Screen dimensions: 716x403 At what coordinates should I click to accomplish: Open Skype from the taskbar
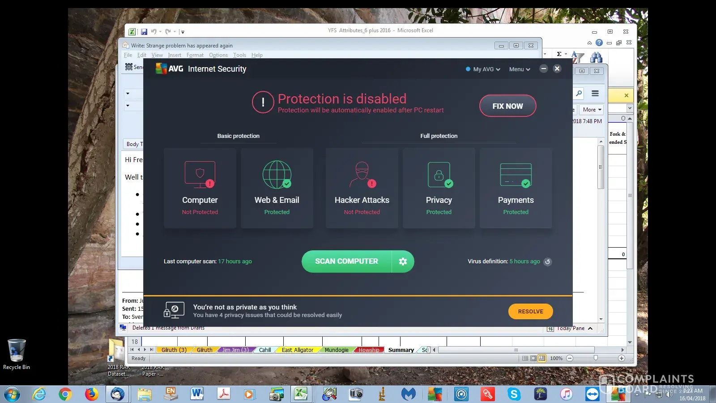(514, 394)
